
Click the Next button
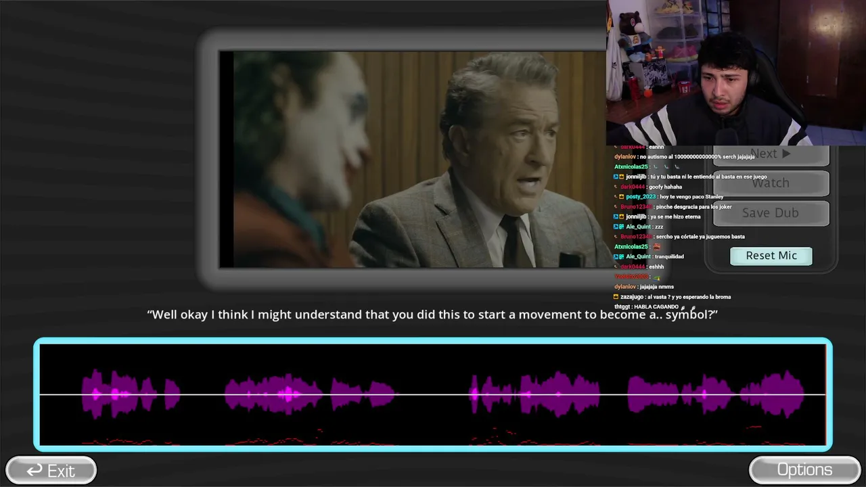771,155
